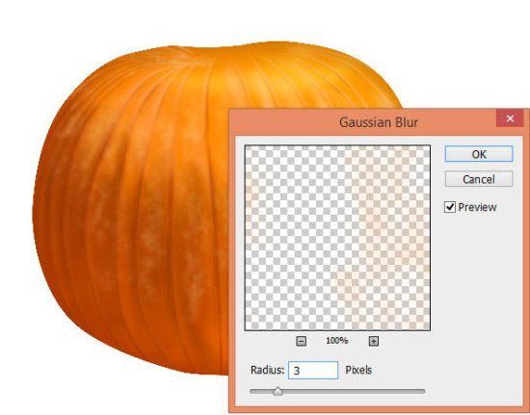
Task: Click the 100% preview zoom level readout
Action: [337, 340]
